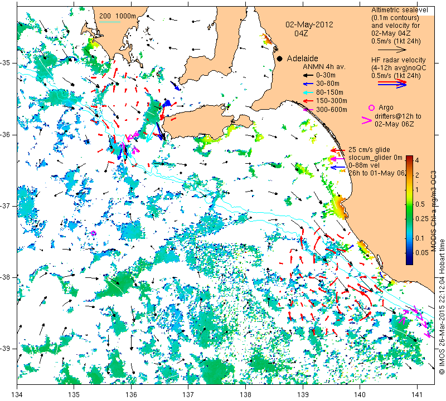Click the dark red end of the chlorophyll colour bar

(x=409, y=158)
